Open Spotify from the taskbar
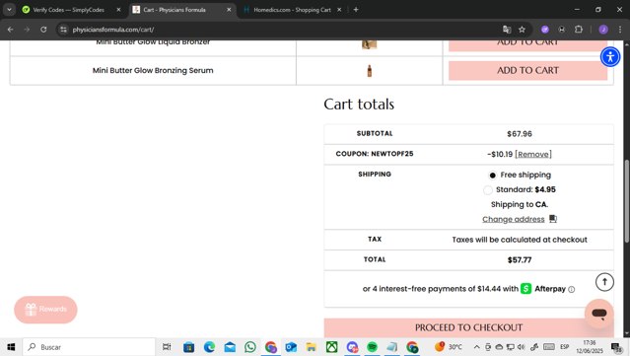The image size is (630, 356). pyautogui.click(x=373, y=347)
